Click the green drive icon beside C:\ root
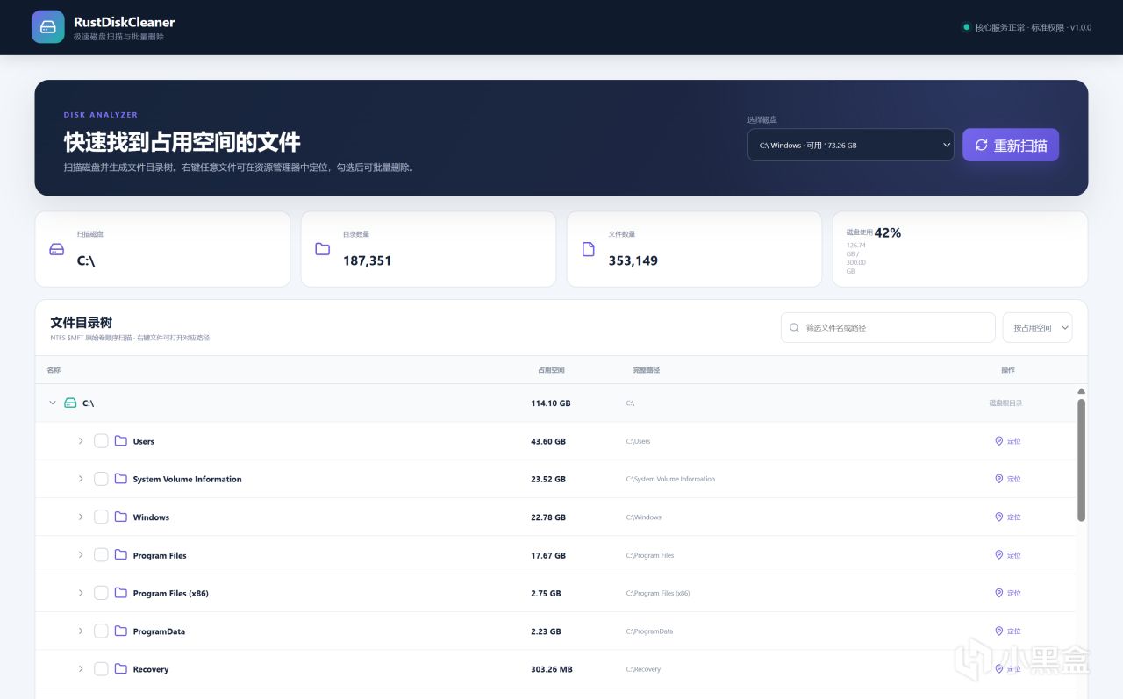1123x699 pixels. (70, 403)
